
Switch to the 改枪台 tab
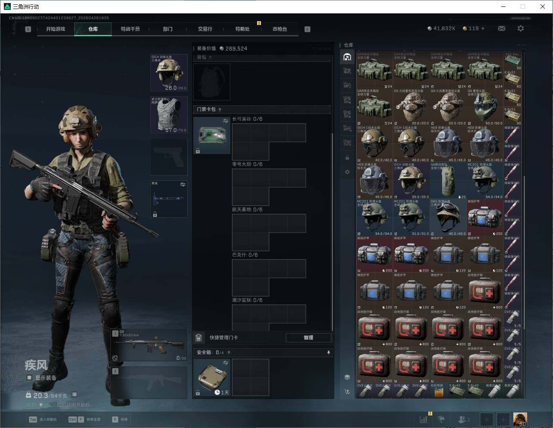pos(280,29)
